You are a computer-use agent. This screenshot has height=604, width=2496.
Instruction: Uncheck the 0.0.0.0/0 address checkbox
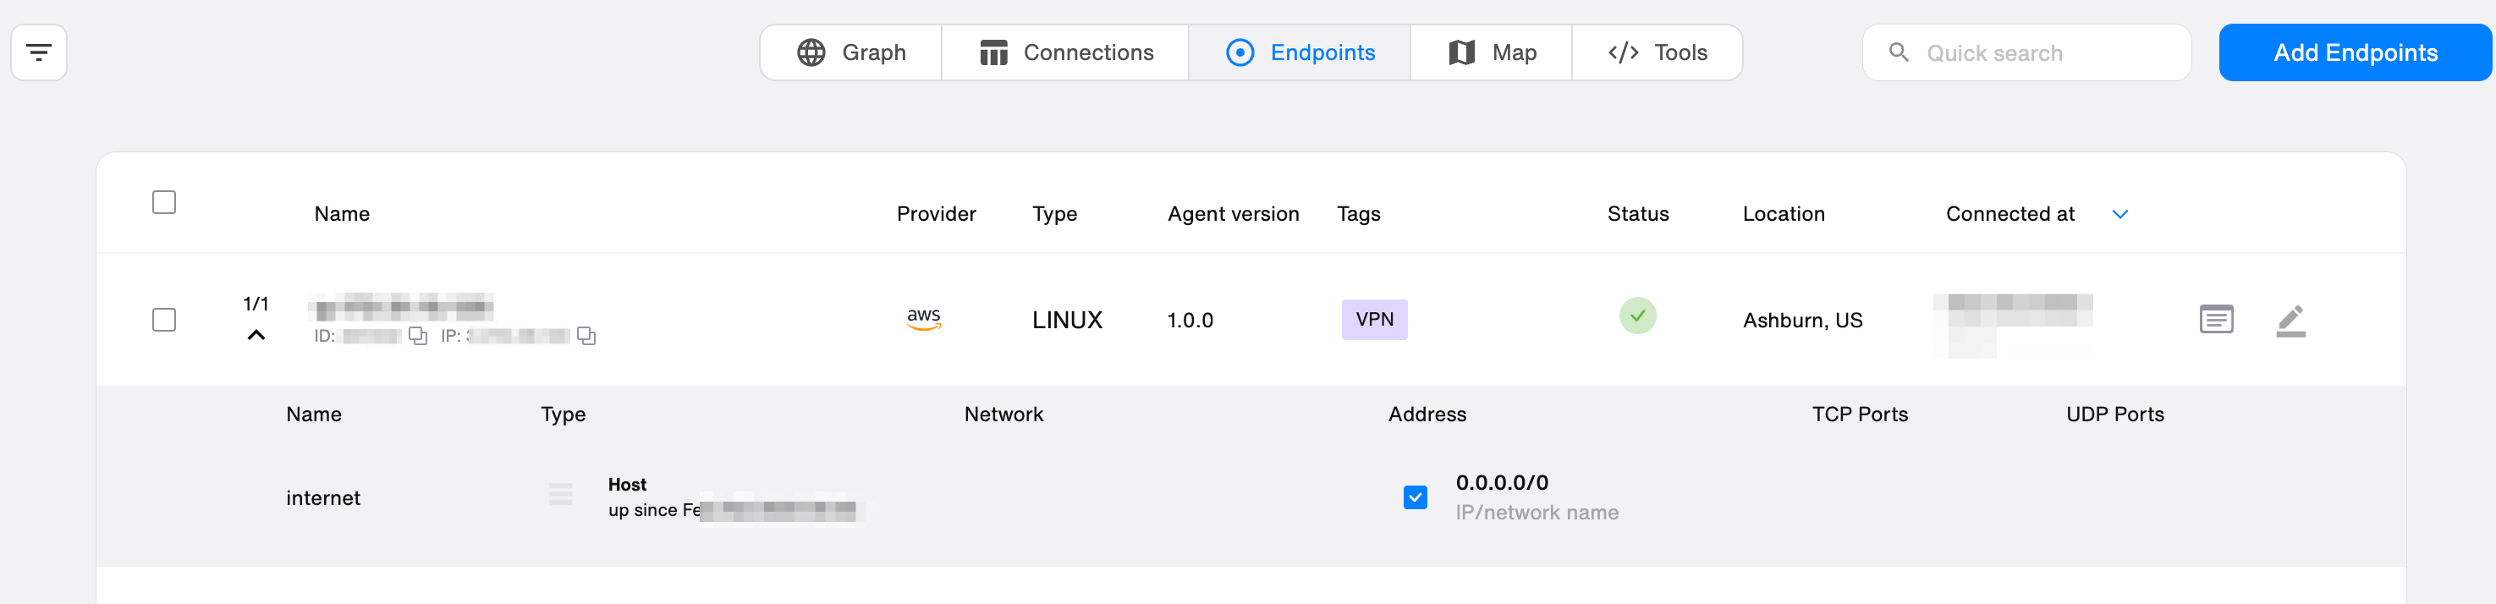(1415, 497)
